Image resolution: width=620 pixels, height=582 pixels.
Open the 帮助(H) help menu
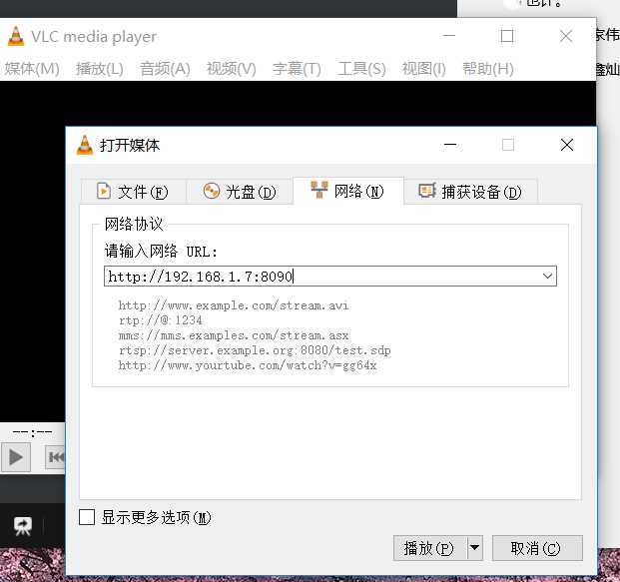488,69
